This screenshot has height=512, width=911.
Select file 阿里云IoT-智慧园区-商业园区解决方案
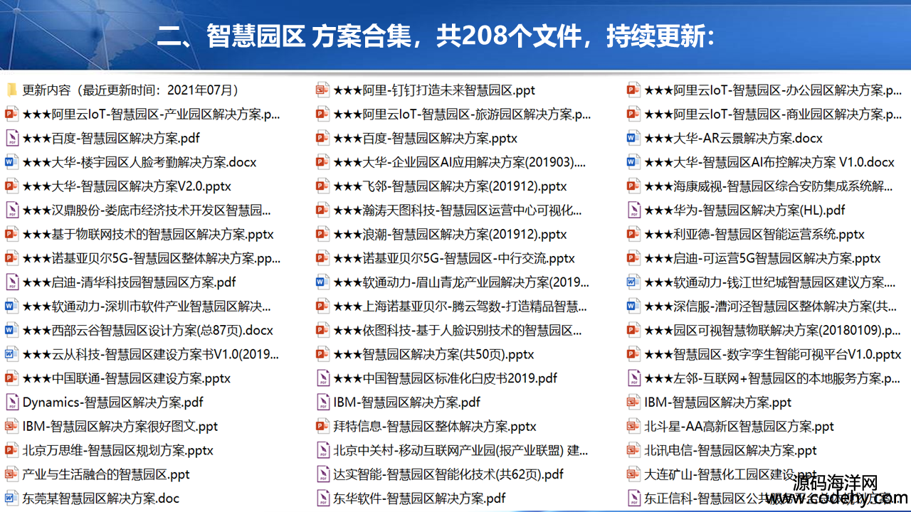[x=765, y=114]
